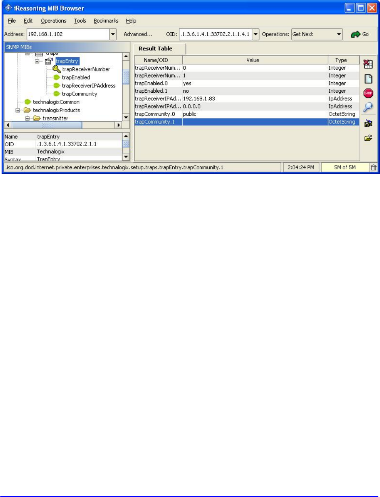Click the folder icon beside technalogixProducts
This screenshot has width=380, height=497.
28,110
